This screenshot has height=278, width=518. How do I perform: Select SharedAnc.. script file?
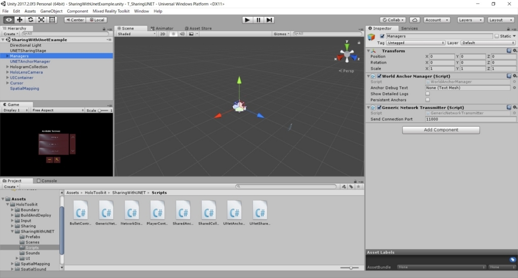click(x=183, y=213)
